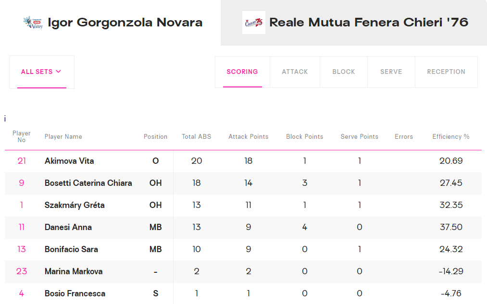487x304 pixels.
Task: Switch to the ATTACK tab
Action: (x=295, y=72)
